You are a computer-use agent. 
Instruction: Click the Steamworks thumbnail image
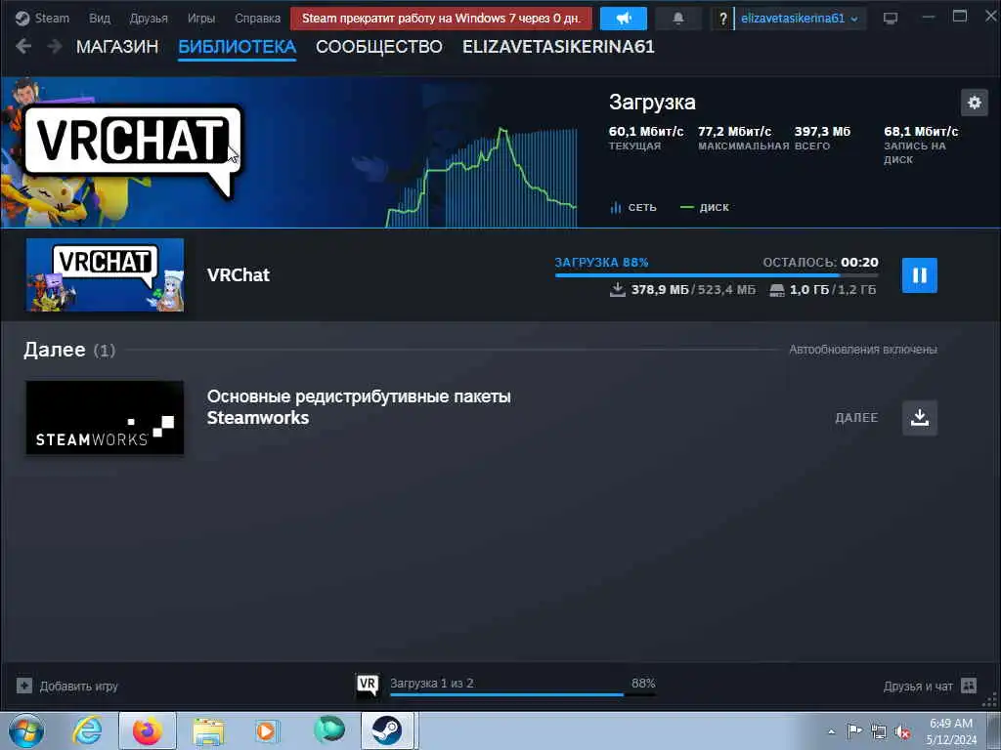coord(105,418)
